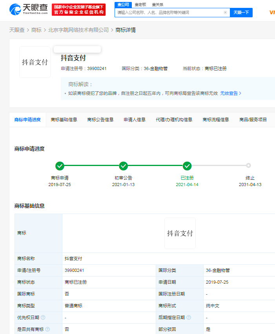Open 北京字跳网络技术有限公司 breadcrumb link
This screenshot has width=275, height=334.
tap(78, 30)
